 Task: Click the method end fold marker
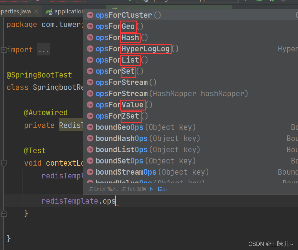4,214
